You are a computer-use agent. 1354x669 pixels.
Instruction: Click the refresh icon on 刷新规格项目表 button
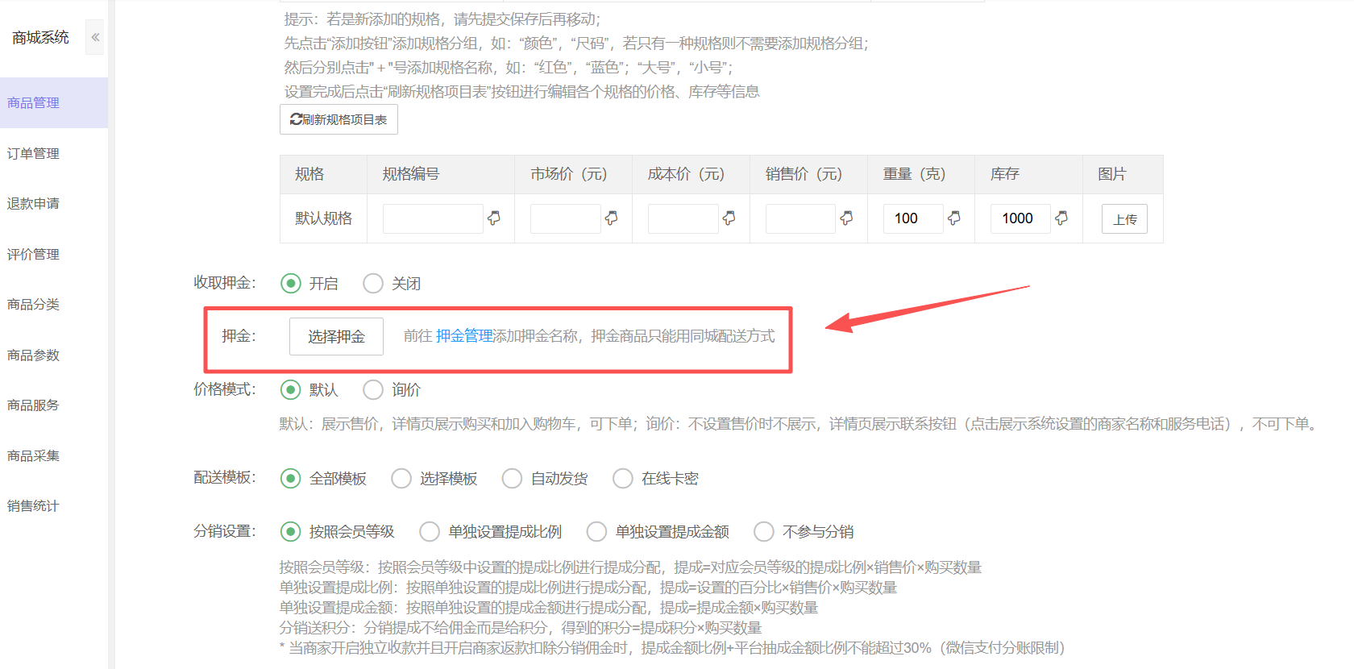tap(296, 119)
